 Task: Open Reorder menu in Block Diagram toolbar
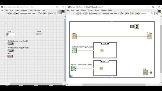point(133,13)
